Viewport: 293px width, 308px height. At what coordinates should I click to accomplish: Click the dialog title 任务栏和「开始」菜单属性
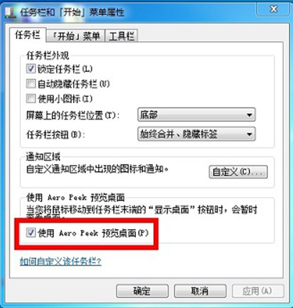(x=72, y=13)
